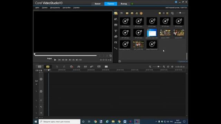Open the Word app in the taskbar

click(125, 122)
